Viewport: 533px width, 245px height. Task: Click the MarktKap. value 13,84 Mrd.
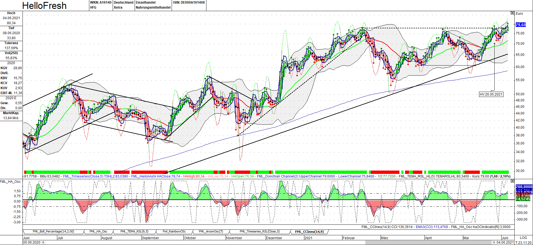pyautogui.click(x=11, y=118)
